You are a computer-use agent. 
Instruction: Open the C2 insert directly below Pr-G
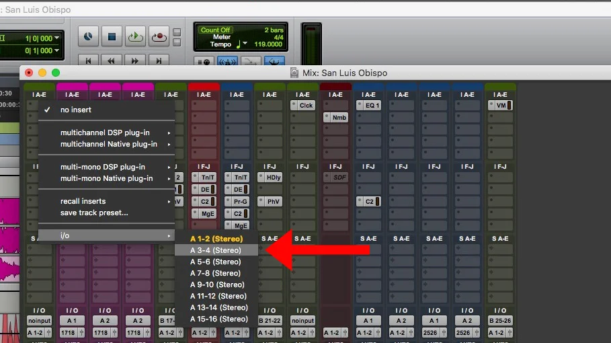click(x=237, y=214)
